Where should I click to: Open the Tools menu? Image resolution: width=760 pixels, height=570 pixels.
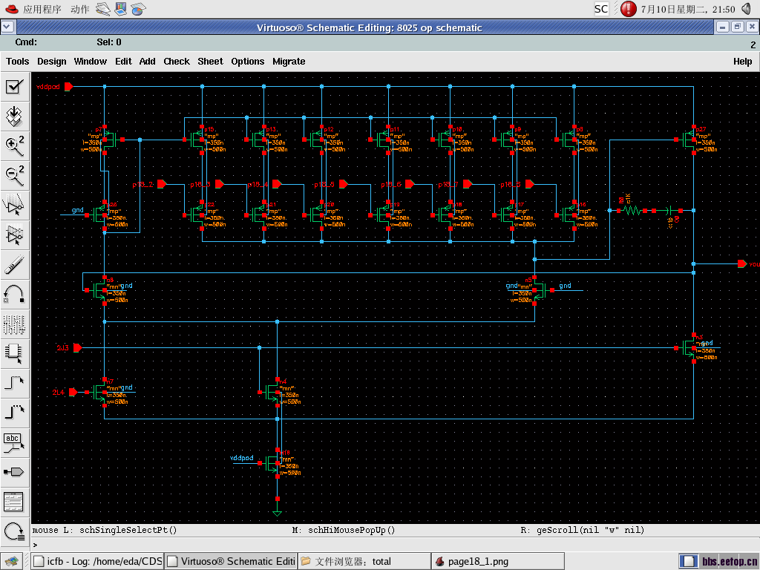[x=18, y=62]
